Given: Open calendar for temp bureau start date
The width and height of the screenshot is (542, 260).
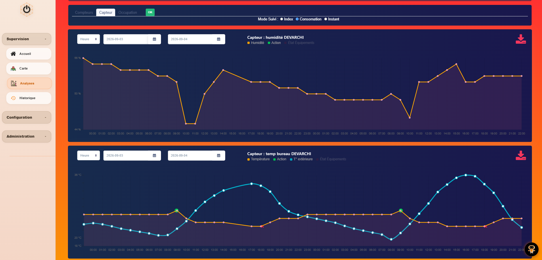Looking at the screenshot, I should [x=154, y=155].
